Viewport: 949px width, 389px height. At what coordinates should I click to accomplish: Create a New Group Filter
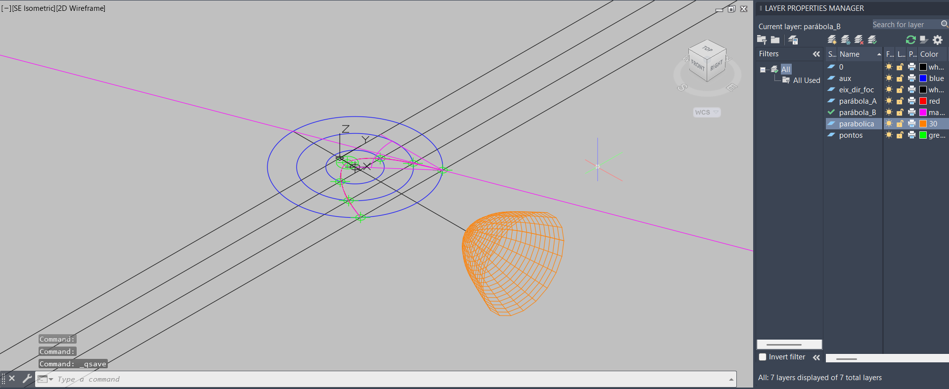pos(775,40)
